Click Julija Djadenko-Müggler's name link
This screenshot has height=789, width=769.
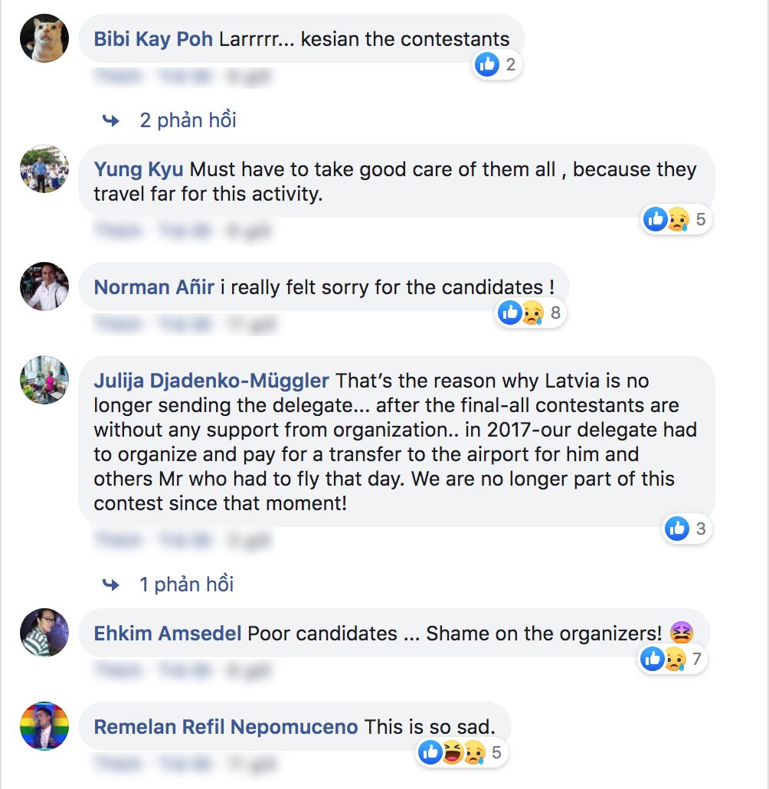pyautogui.click(x=211, y=381)
